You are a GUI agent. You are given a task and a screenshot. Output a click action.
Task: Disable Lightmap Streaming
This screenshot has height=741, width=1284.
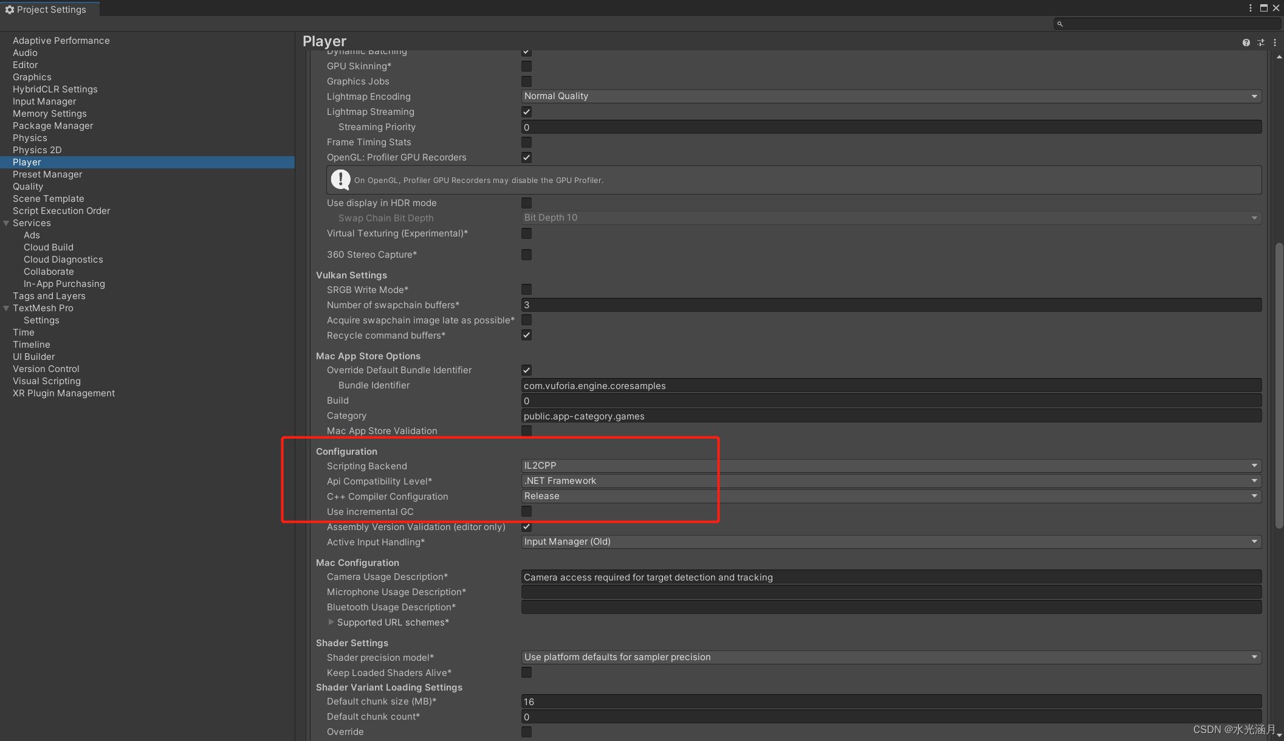click(526, 111)
